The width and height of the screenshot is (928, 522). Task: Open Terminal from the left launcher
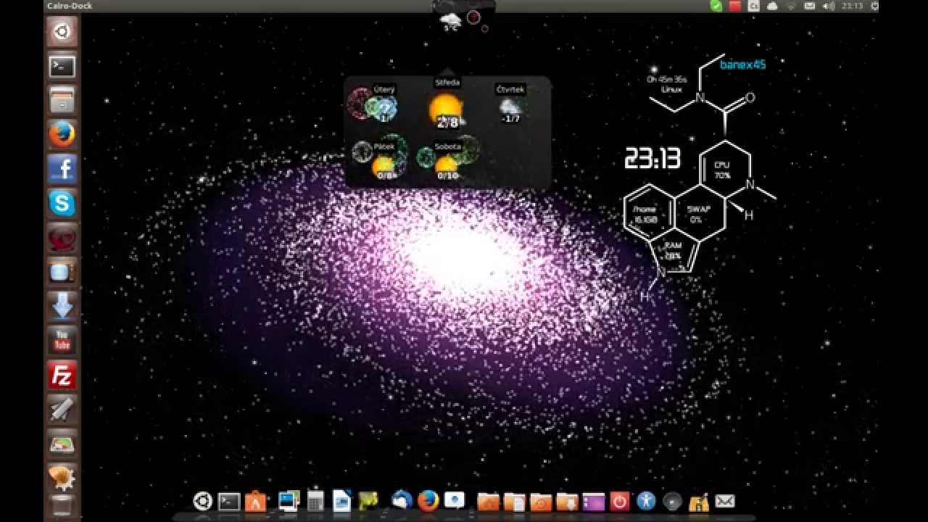(62, 67)
